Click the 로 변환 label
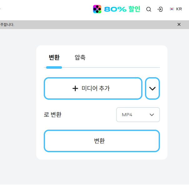This screenshot has height=189, width=189. tap(52, 115)
